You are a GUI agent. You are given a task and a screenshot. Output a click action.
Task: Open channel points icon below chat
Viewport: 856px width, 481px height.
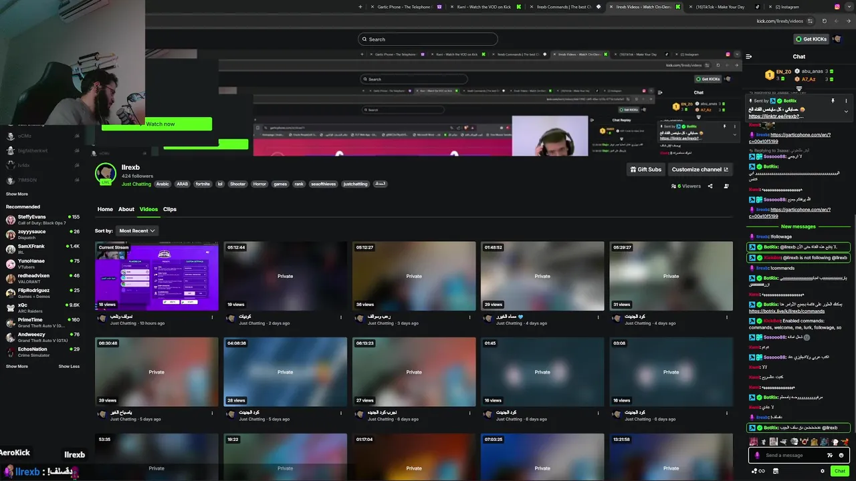(x=758, y=471)
